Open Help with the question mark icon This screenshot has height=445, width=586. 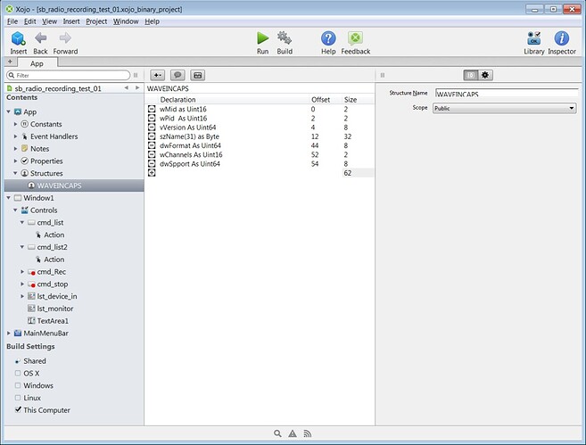[x=328, y=38]
